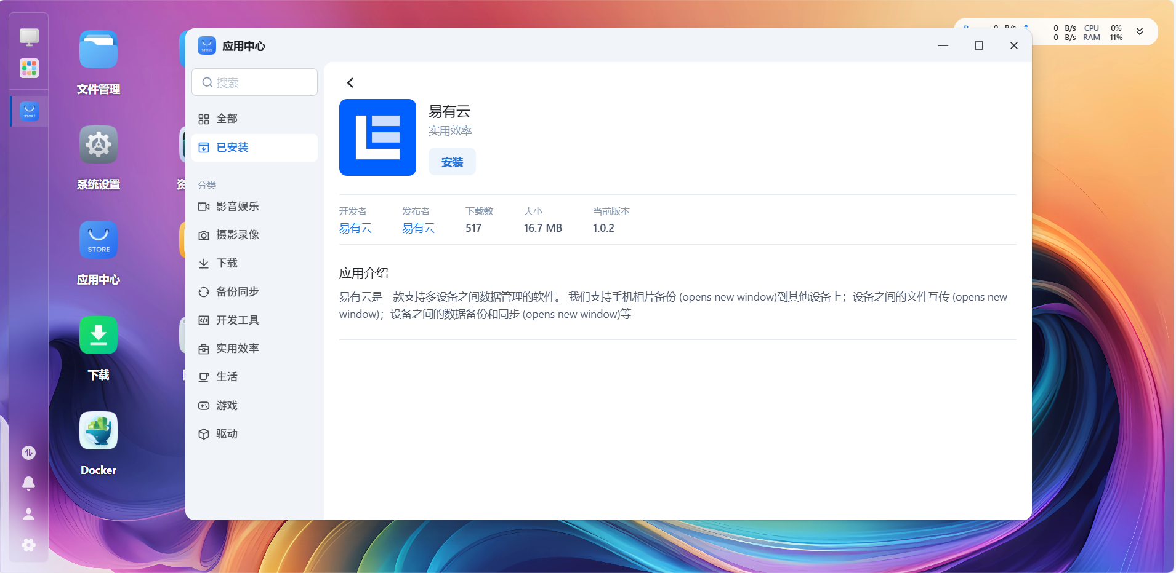Click the desktop monitor icon in dock

(29, 37)
